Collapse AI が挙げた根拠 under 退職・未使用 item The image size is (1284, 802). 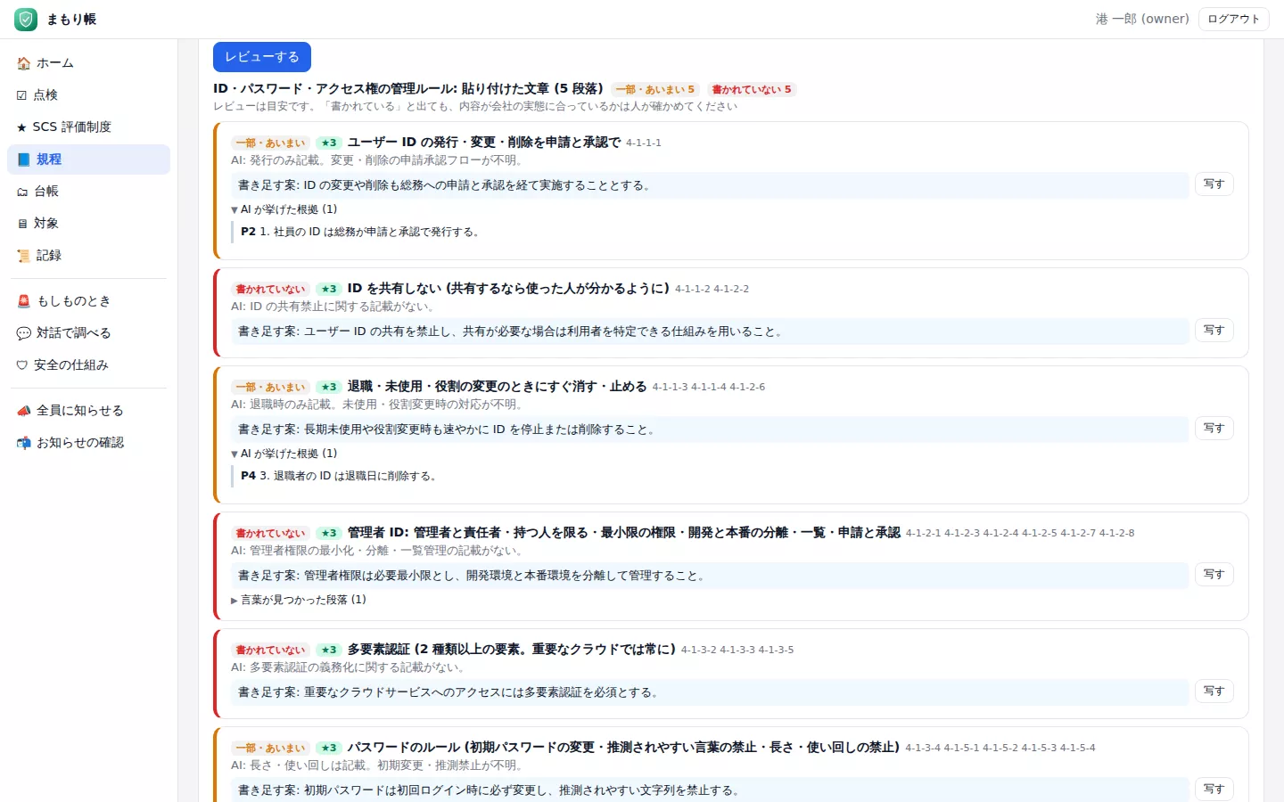point(284,454)
